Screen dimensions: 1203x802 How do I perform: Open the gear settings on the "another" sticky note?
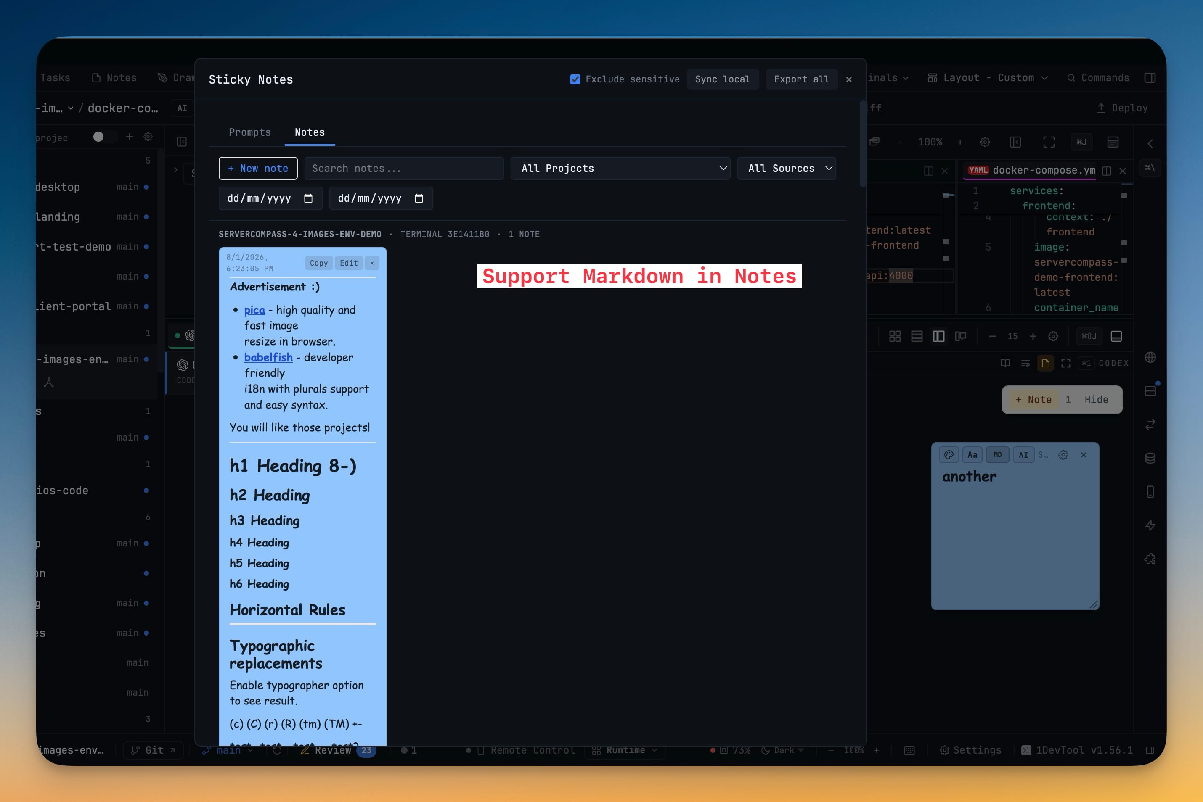(x=1063, y=455)
